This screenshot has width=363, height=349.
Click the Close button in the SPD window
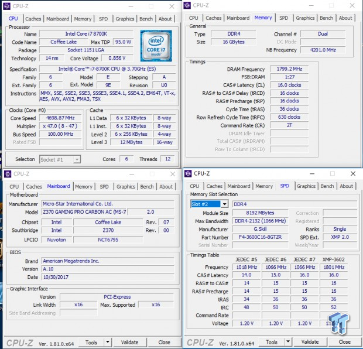click(344, 341)
